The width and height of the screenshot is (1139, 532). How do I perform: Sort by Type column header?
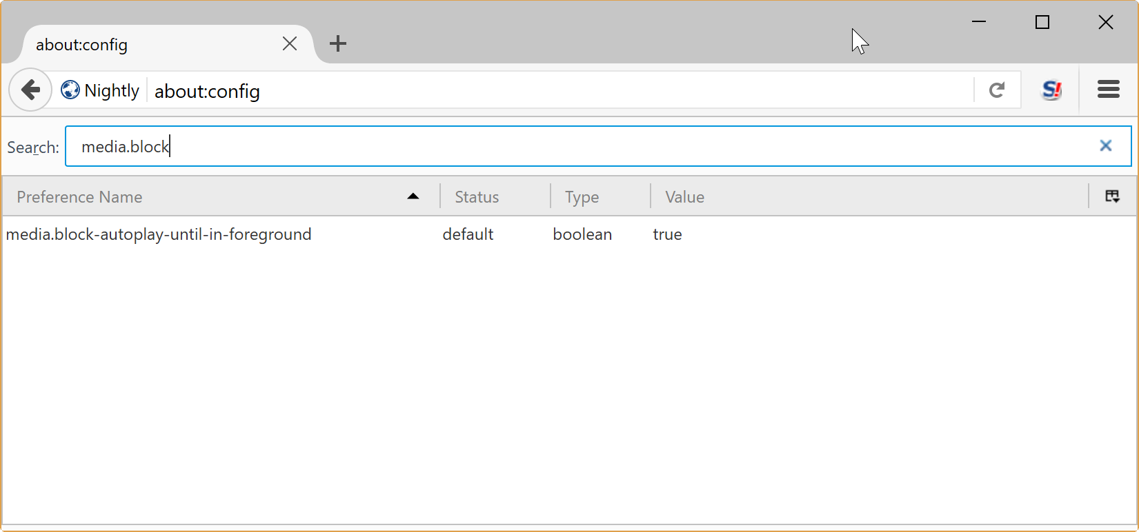pyautogui.click(x=600, y=196)
